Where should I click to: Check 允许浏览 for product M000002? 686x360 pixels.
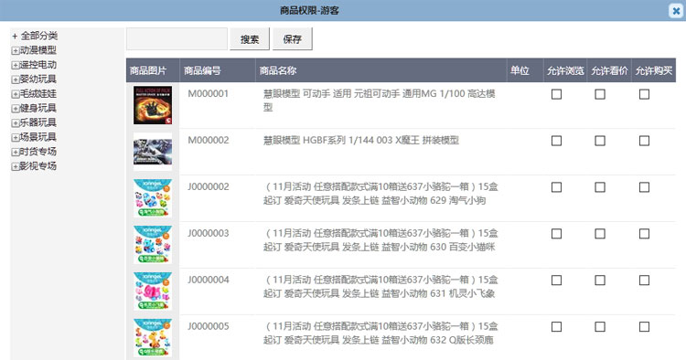pos(556,141)
